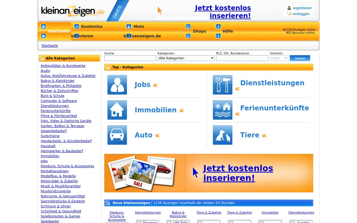Open Musikinstrumente category in sidebar

tap(56, 191)
